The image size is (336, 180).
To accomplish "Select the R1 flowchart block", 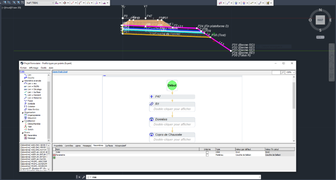I will point(172,106).
